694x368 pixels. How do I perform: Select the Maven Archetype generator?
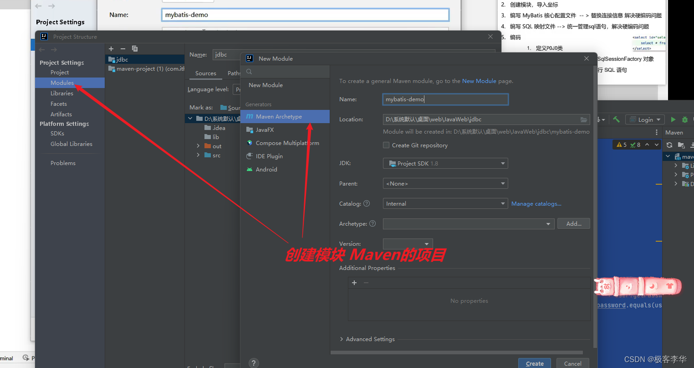[x=285, y=116]
